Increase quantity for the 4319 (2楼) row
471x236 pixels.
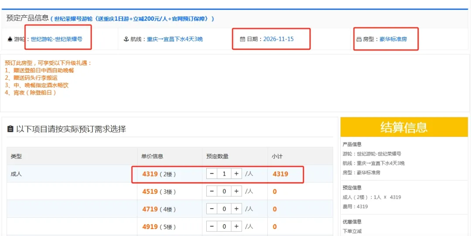pos(237,174)
